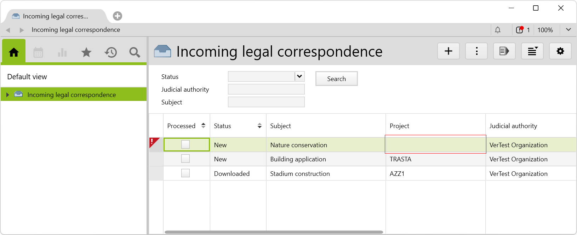
Task: Open the calendar view icon
Action: coord(38,53)
